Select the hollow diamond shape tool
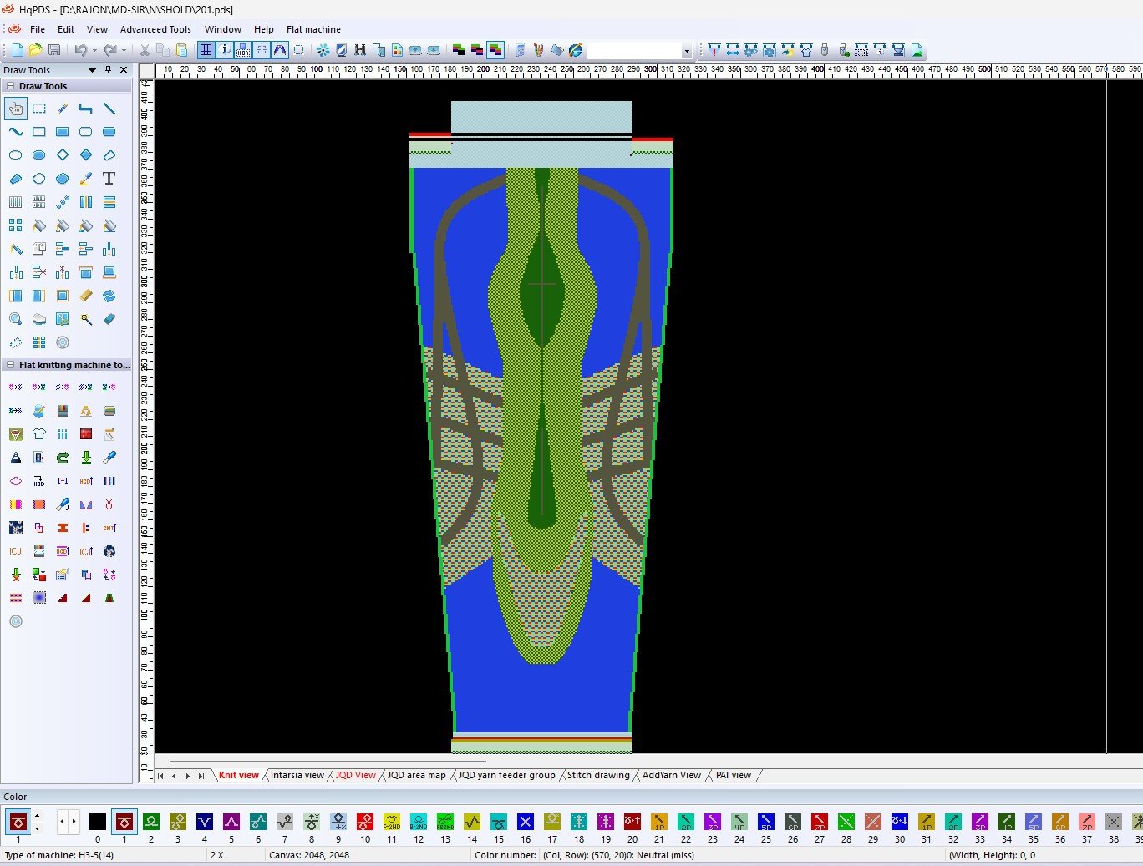The image size is (1143, 866). click(63, 155)
